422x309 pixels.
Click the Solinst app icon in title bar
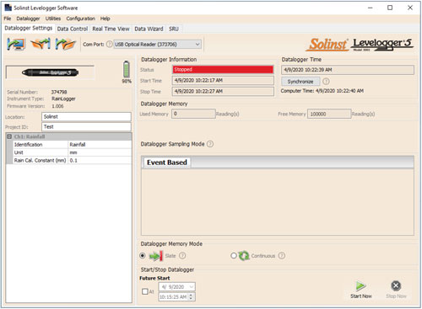click(x=8, y=8)
